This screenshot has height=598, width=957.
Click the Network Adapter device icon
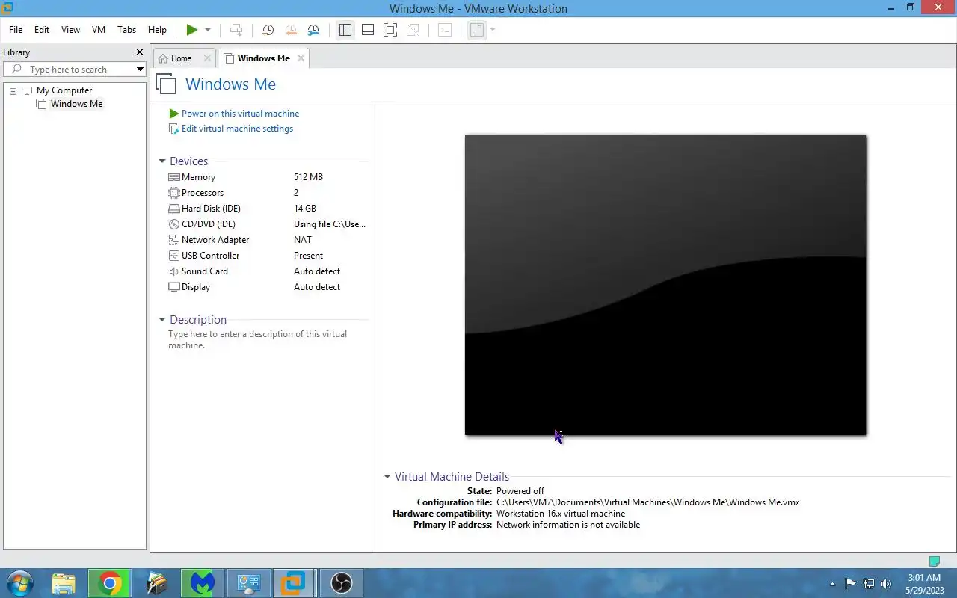tap(174, 240)
